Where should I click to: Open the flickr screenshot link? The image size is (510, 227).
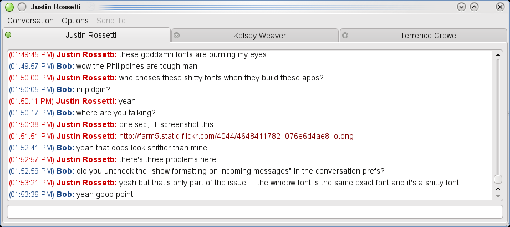pyautogui.click(x=236, y=136)
